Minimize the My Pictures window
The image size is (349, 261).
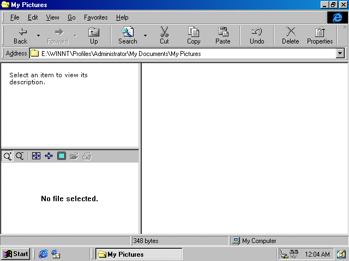tap(325, 5)
